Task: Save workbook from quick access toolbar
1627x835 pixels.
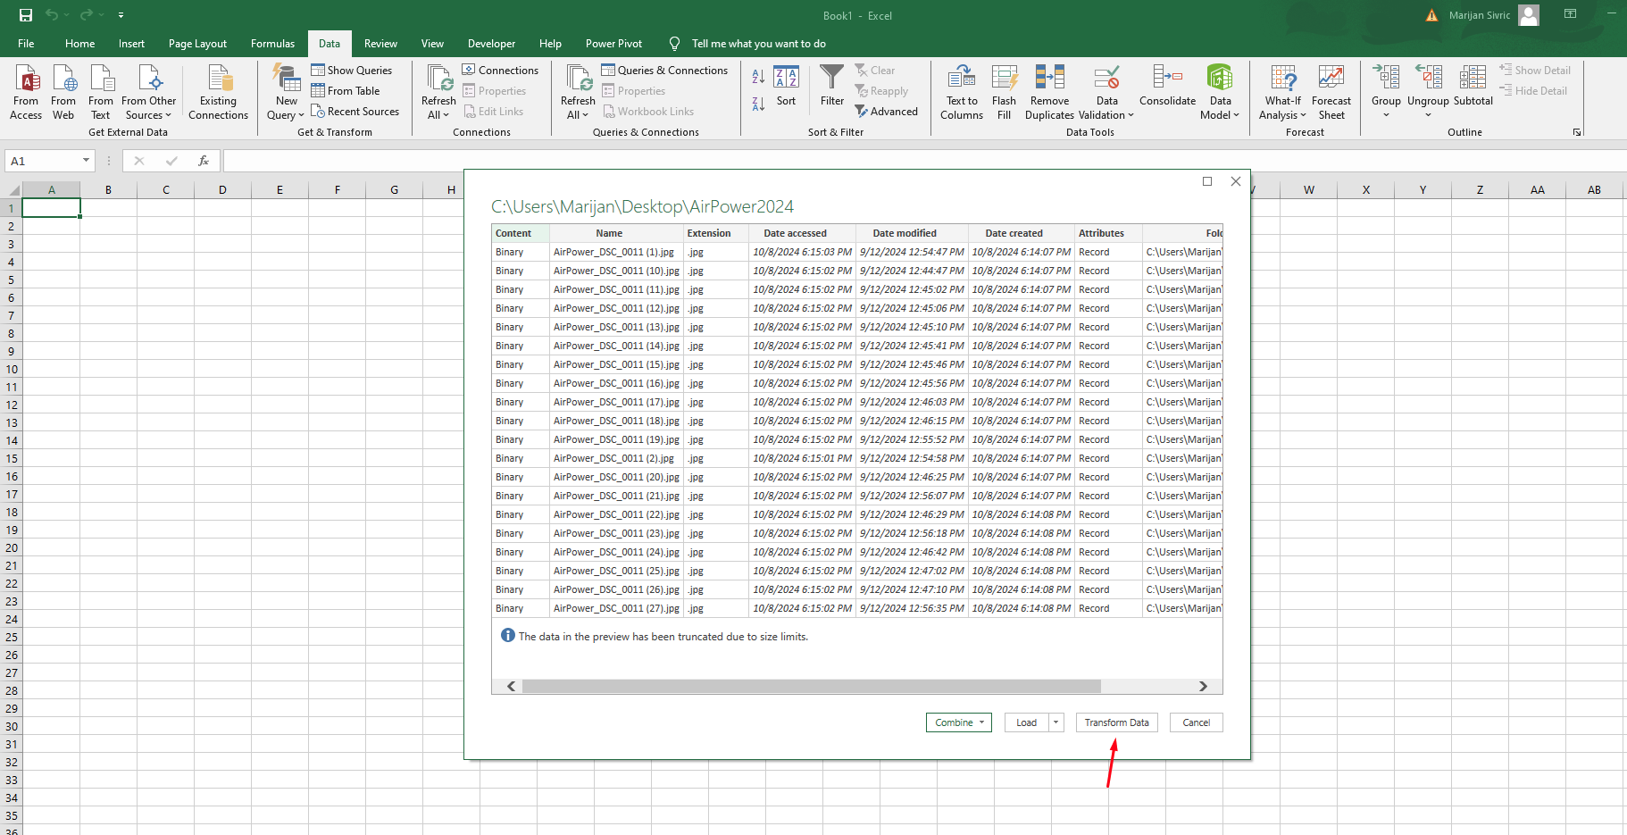Action: click(x=26, y=15)
